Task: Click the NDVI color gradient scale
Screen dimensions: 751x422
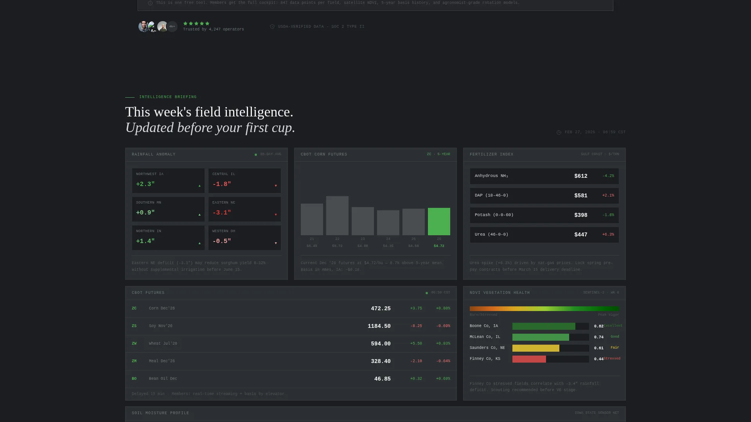Action: [544, 309]
